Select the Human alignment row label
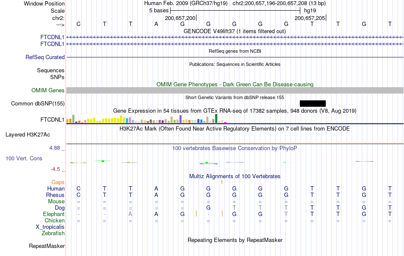Image resolution: width=404 pixels, height=256 pixels. tap(56, 188)
